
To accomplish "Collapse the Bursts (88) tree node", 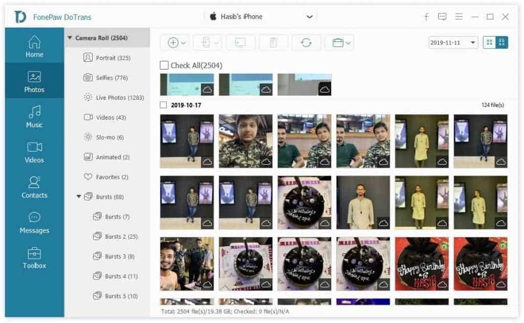I will click(78, 197).
